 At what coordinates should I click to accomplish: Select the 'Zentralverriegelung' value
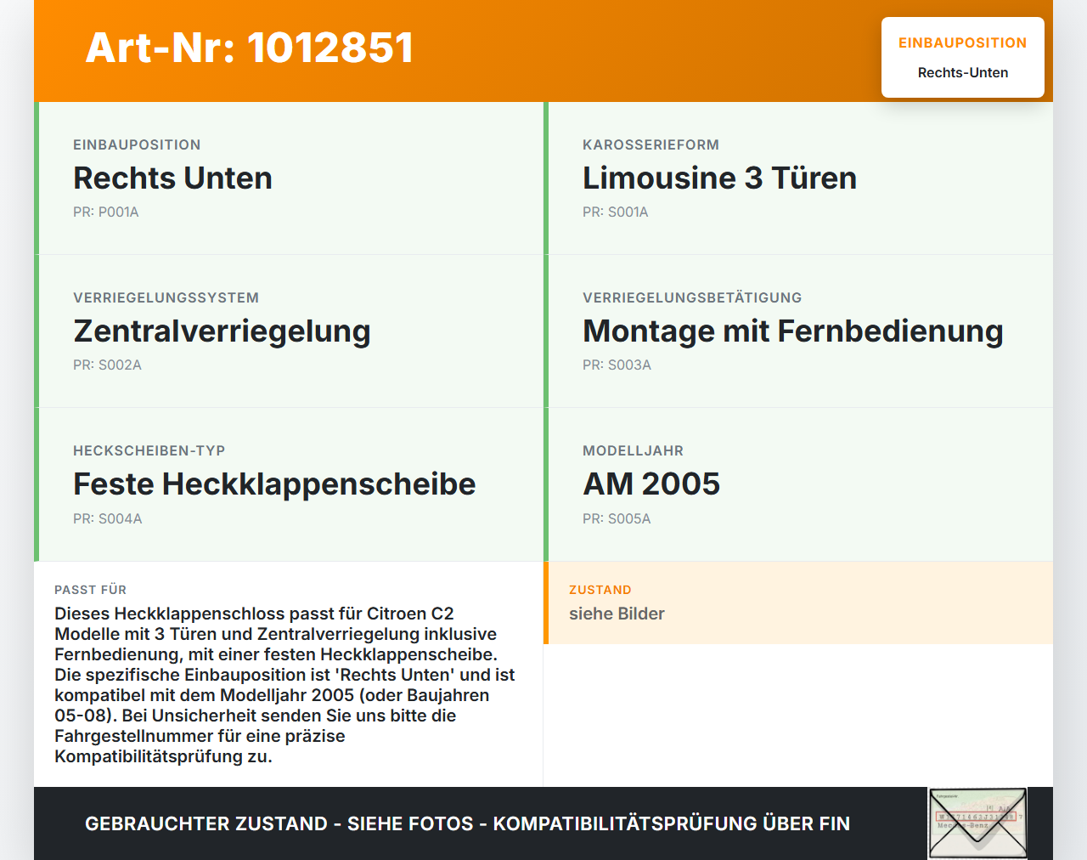coord(222,331)
